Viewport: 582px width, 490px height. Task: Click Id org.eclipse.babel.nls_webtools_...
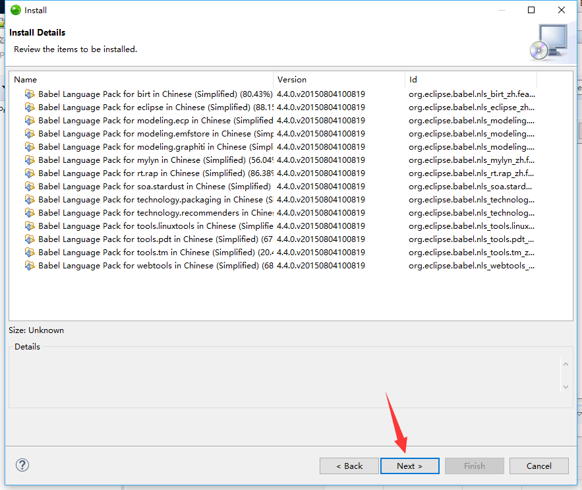click(471, 266)
